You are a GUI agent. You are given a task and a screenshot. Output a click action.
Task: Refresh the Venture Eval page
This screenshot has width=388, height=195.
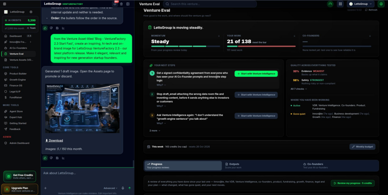[x=371, y=10]
